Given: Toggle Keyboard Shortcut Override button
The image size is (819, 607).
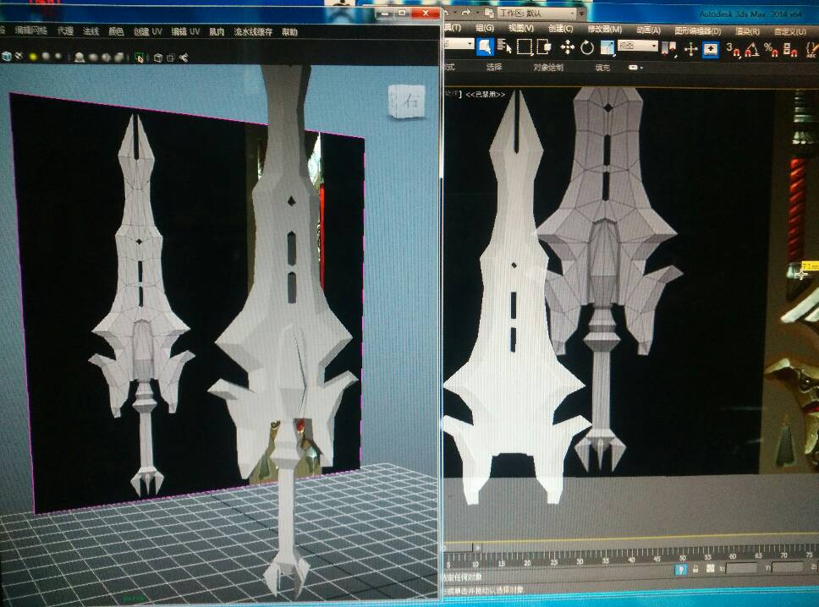Looking at the screenshot, I should pos(711,50).
